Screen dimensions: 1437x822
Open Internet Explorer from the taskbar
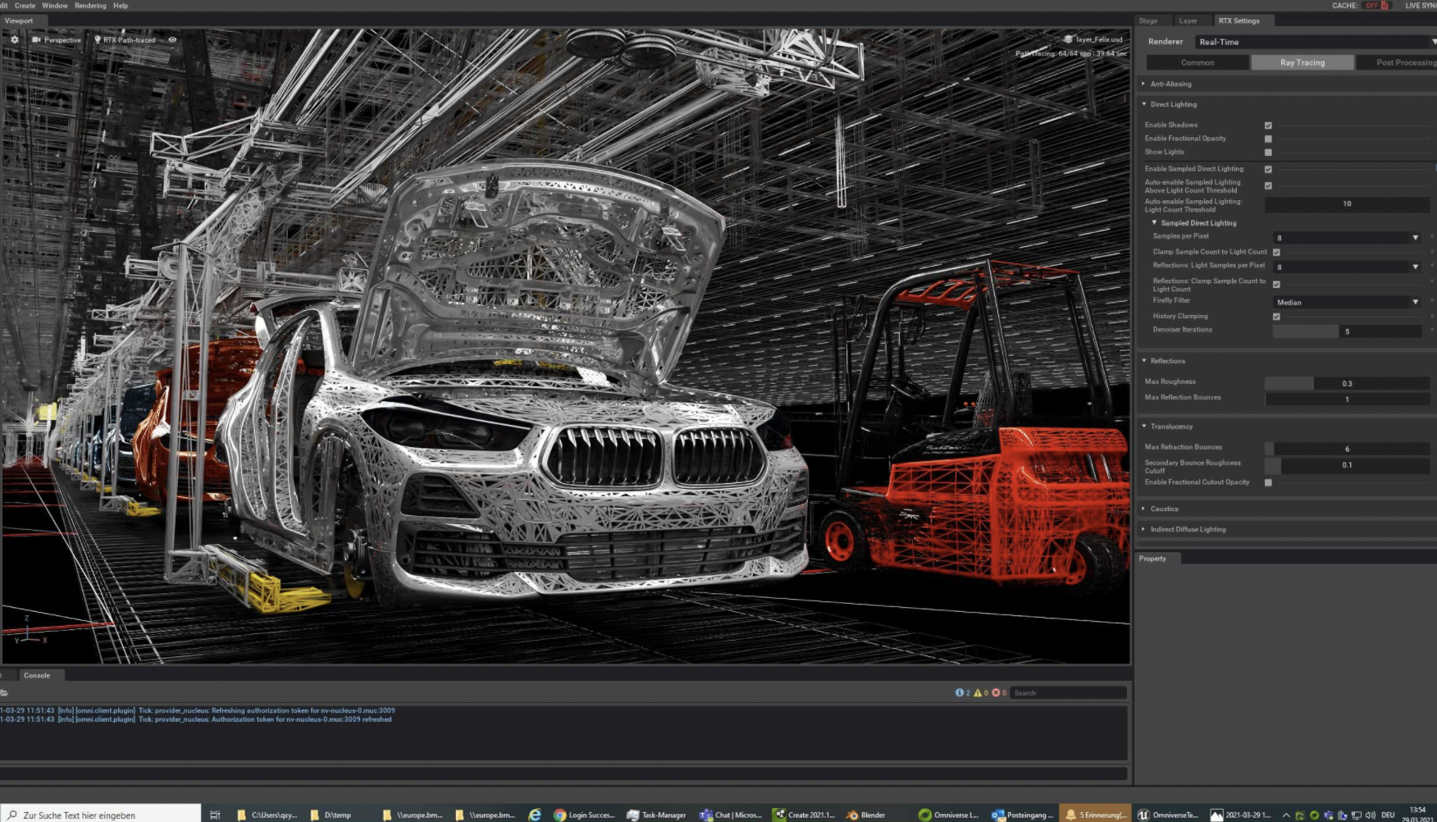click(x=535, y=815)
